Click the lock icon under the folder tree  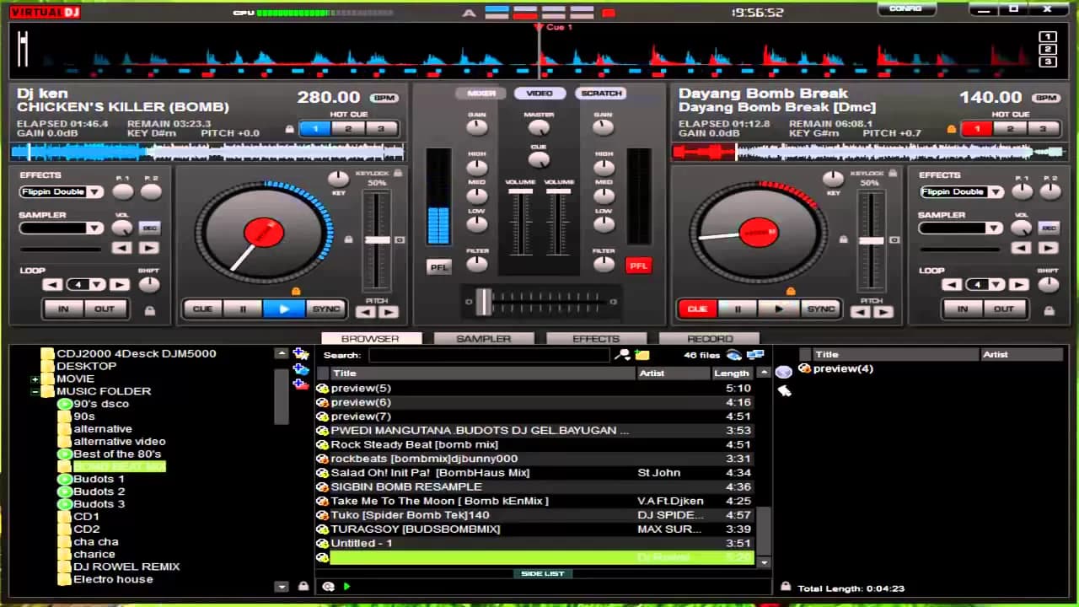[x=303, y=586]
